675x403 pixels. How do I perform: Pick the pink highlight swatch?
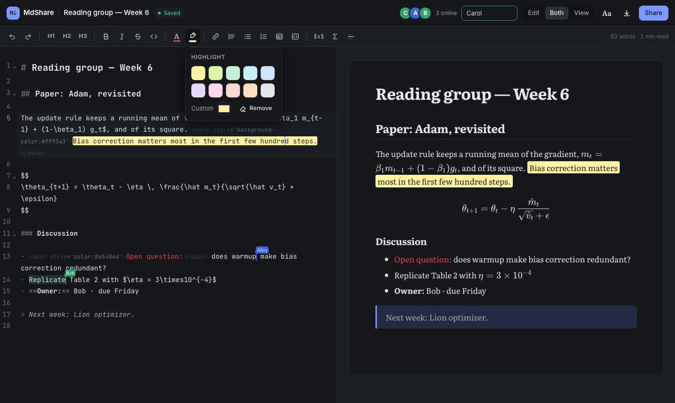tap(216, 90)
